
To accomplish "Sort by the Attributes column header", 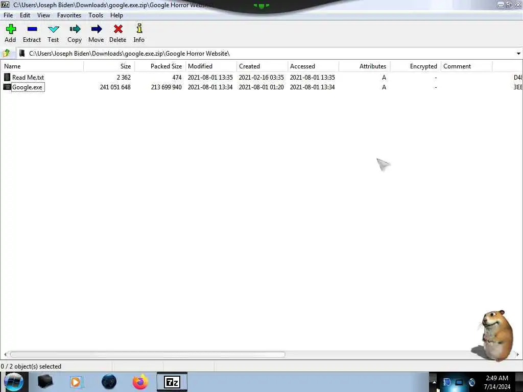I will coord(364,66).
